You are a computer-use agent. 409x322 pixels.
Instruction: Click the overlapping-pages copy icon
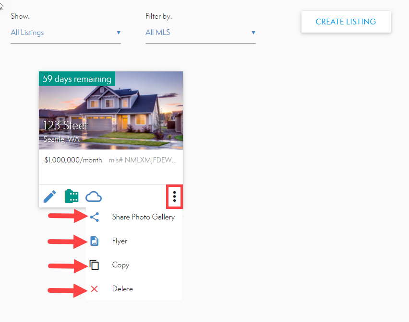click(x=95, y=265)
